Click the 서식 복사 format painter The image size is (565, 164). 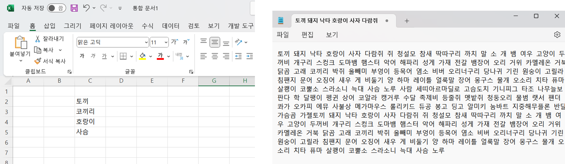50,61
